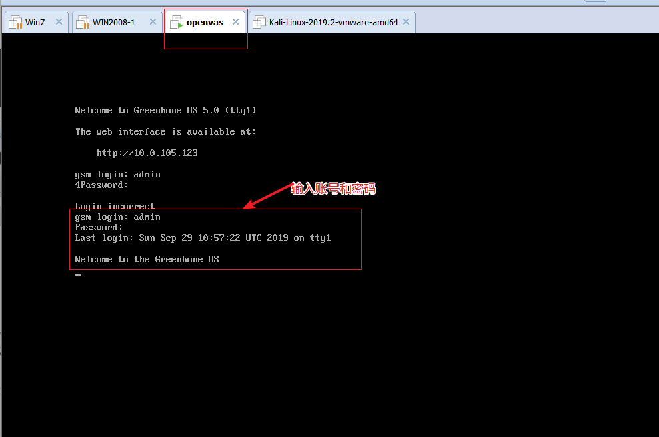This screenshot has width=659, height=437.
Task: Click the 'Login incorrect' message
Action: (x=115, y=206)
